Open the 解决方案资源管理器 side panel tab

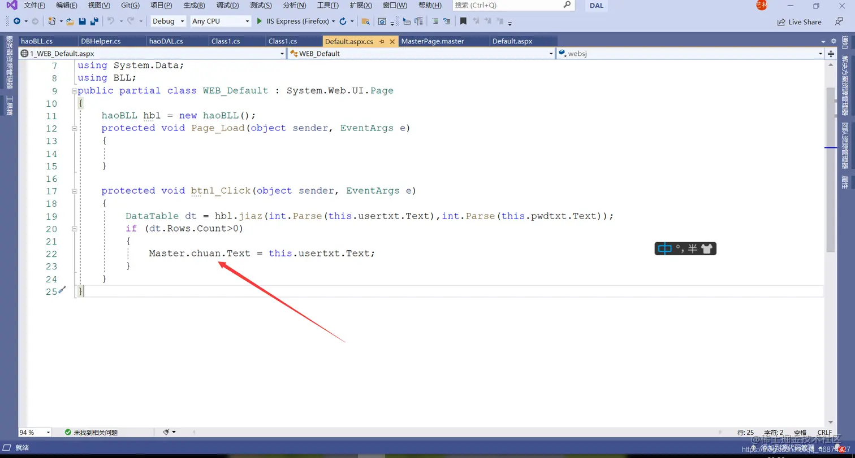(x=845, y=85)
